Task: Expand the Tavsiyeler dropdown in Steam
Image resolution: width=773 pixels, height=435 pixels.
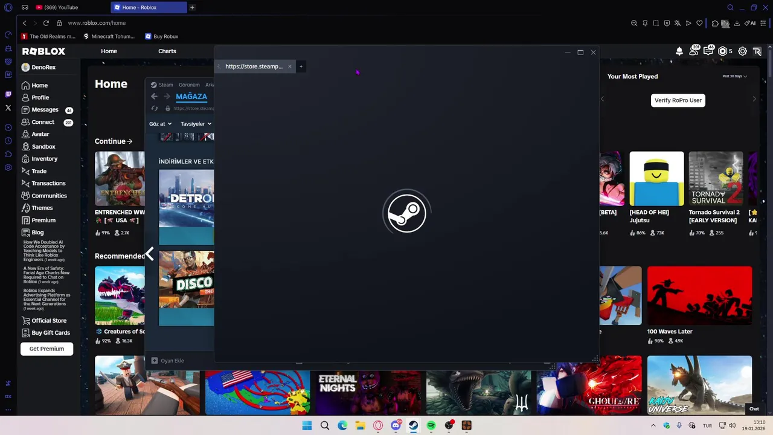Action: point(196,124)
